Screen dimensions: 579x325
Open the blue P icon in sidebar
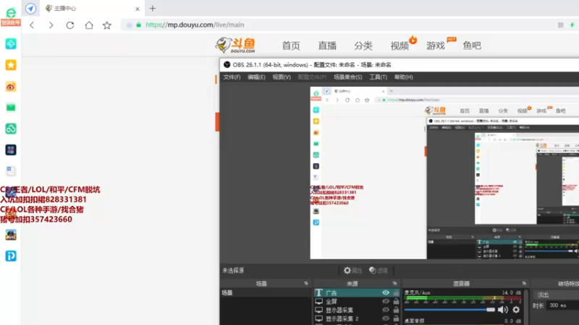coord(11,256)
